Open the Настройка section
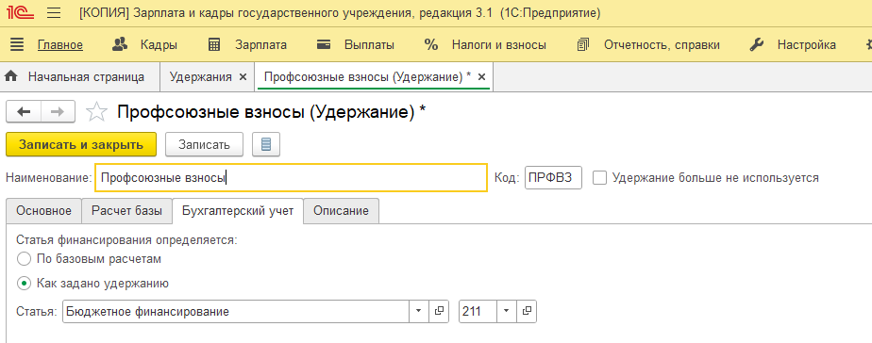The height and width of the screenshot is (343, 872). (806, 45)
